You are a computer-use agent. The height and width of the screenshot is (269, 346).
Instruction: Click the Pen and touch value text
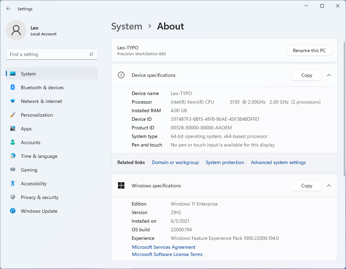(223, 145)
